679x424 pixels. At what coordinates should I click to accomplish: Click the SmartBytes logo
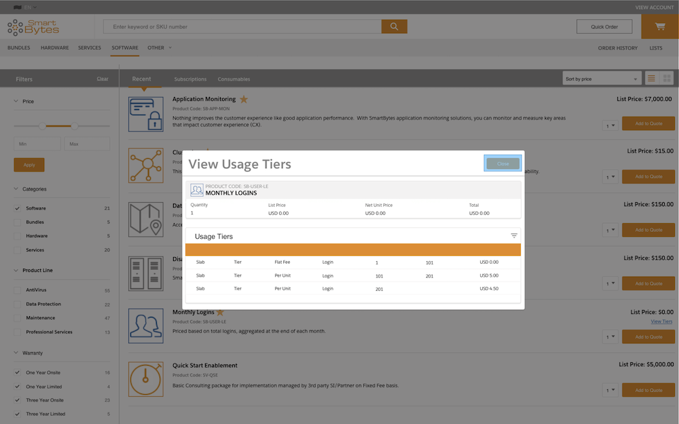(x=34, y=27)
